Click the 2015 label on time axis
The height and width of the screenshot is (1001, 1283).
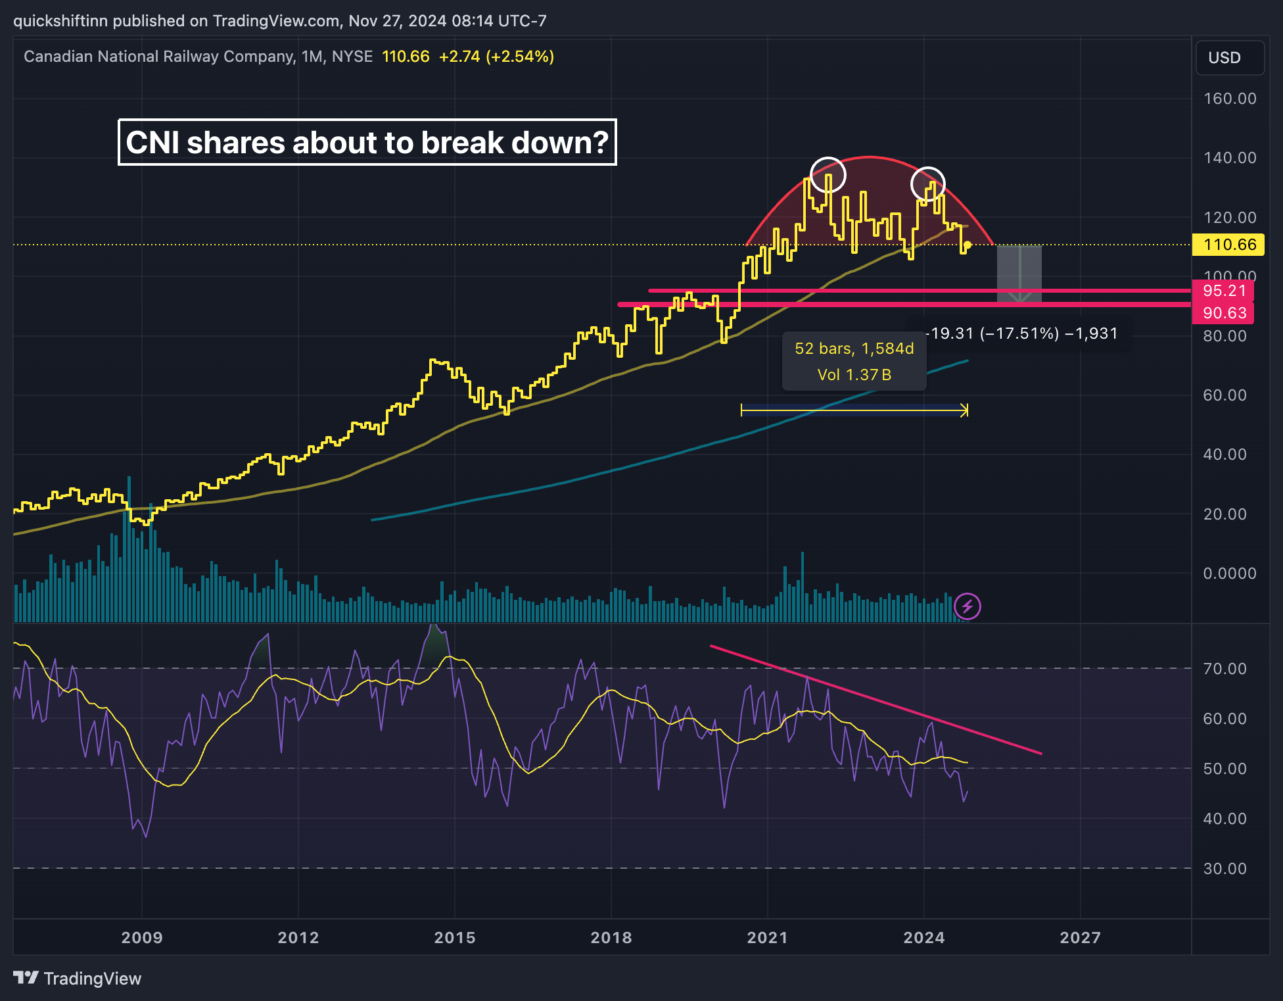[455, 937]
